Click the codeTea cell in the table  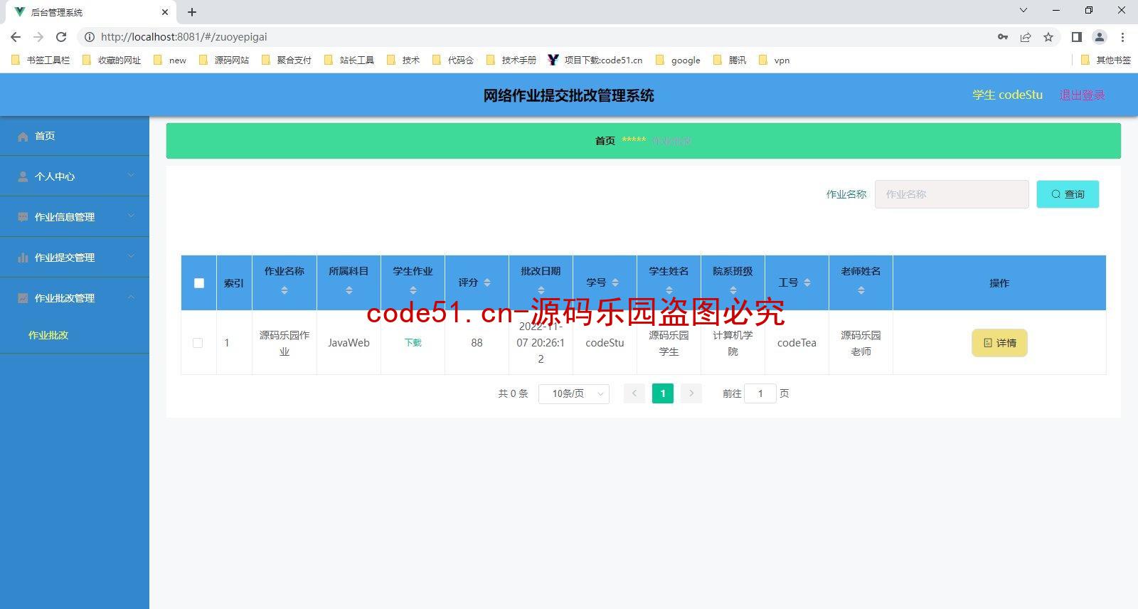[797, 343]
